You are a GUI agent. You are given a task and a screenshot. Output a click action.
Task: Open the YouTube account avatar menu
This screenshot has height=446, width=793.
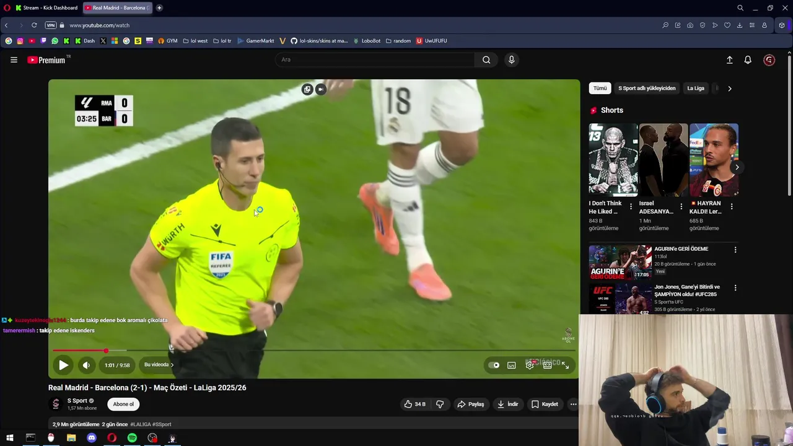(x=769, y=60)
